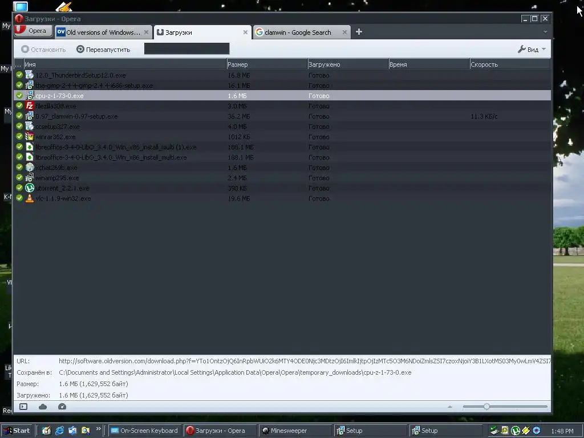
Task: Select winamp295.exe download row
Action: [x=282, y=178]
